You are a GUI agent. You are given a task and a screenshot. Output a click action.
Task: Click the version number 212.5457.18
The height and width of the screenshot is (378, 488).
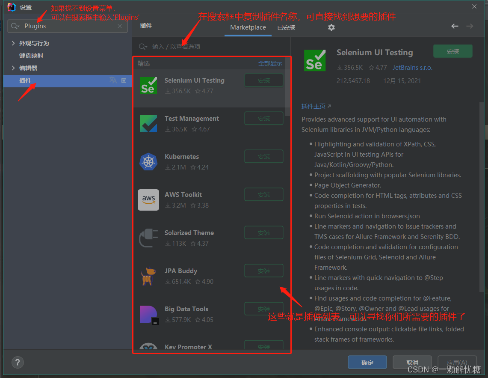click(x=353, y=81)
